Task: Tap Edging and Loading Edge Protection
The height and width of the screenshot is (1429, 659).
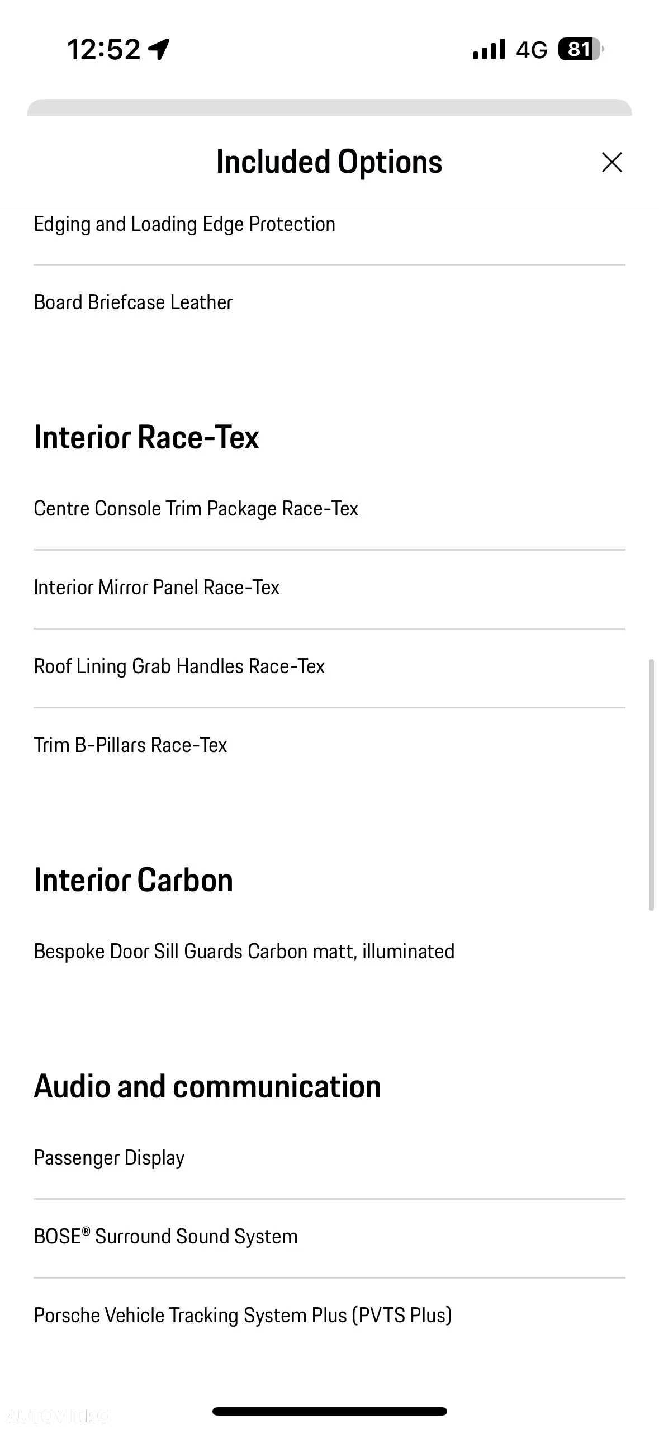Action: [x=329, y=225]
